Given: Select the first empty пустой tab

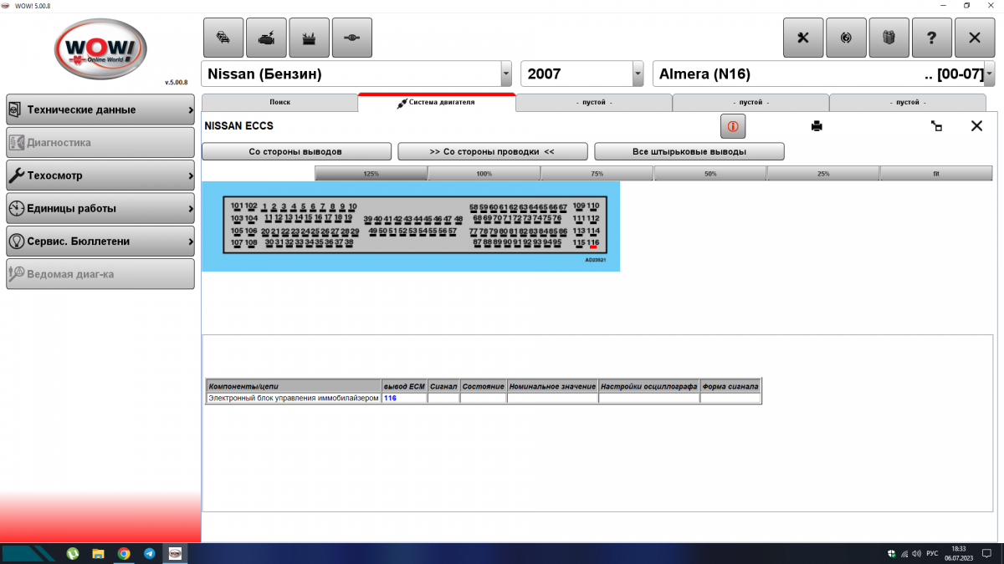Looking at the screenshot, I should pyautogui.click(x=594, y=102).
